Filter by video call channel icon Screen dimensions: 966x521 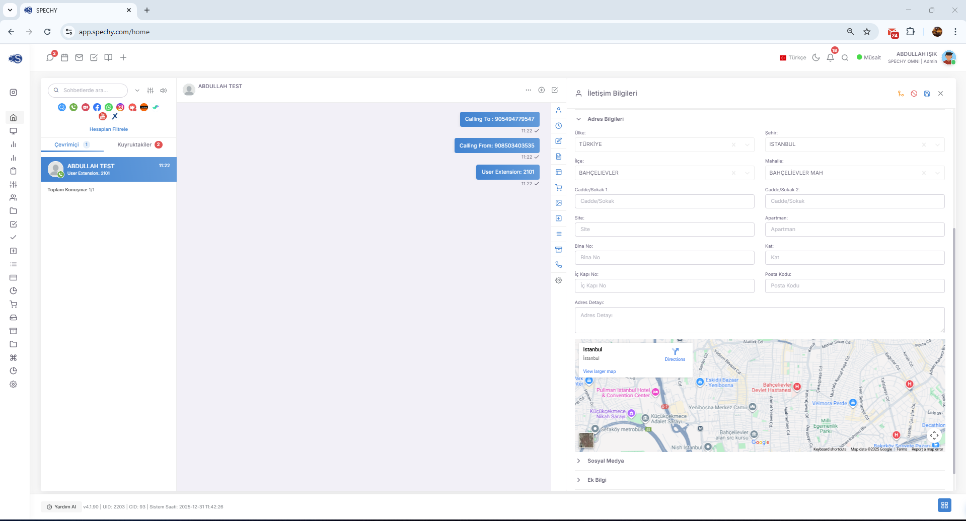tap(86, 107)
